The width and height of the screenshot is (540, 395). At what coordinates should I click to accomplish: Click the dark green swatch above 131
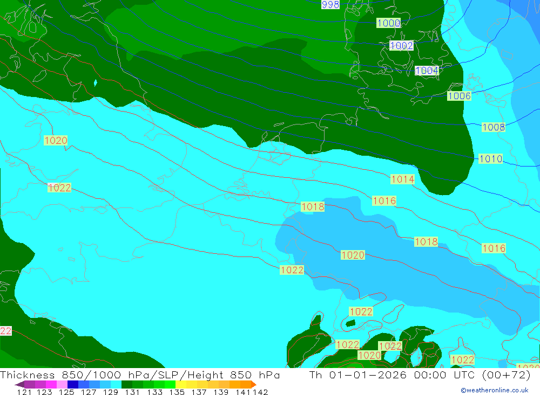[127, 384]
